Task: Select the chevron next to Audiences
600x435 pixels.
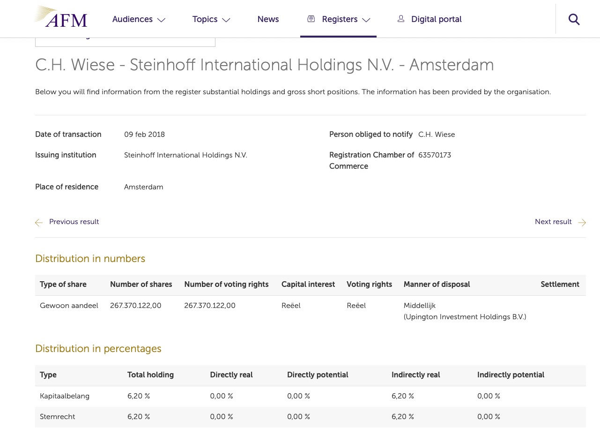Action: click(x=161, y=21)
